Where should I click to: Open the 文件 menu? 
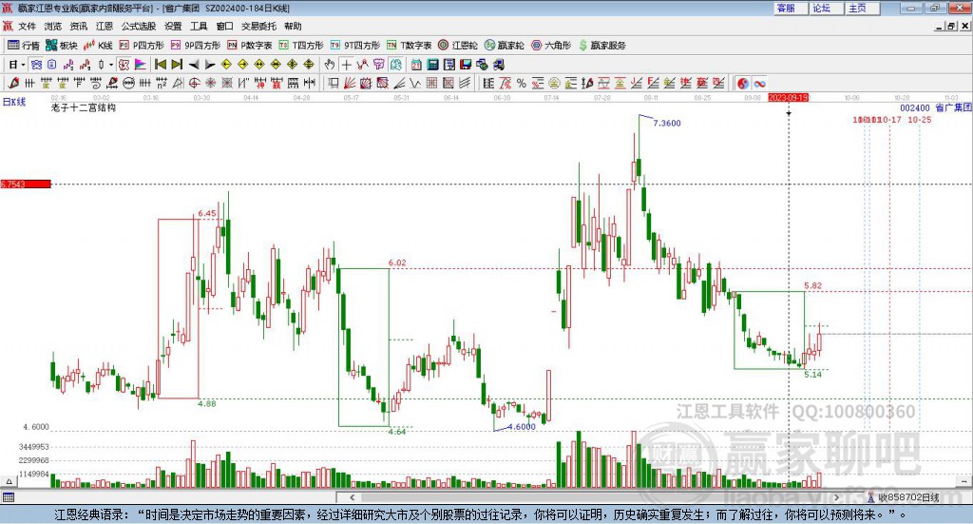coord(27,26)
